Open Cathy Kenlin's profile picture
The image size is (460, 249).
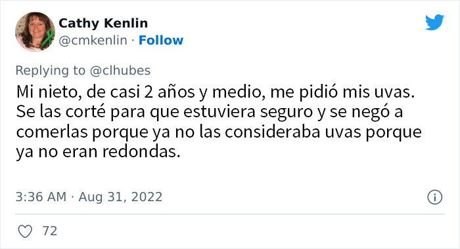coord(35,31)
